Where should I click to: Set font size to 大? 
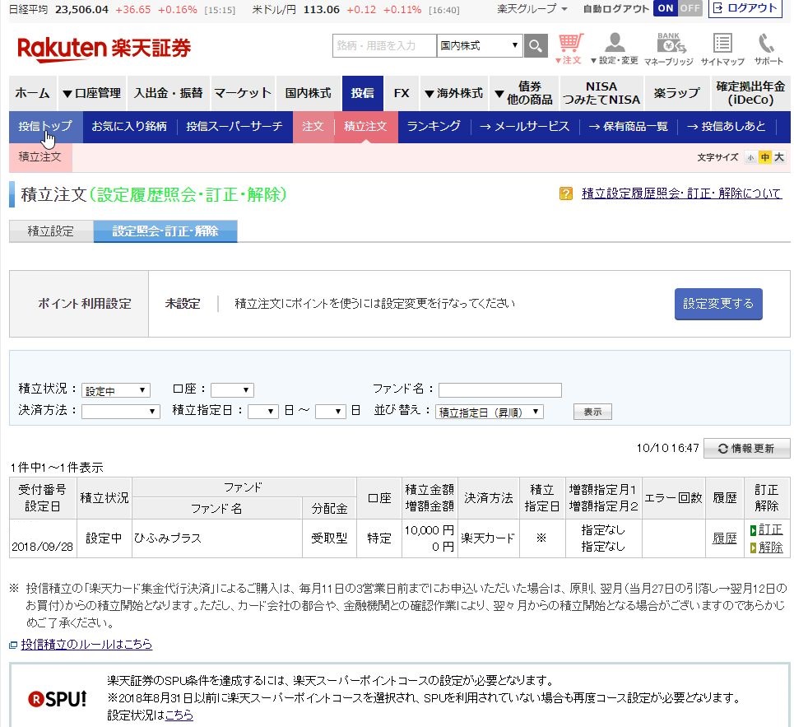coord(779,157)
